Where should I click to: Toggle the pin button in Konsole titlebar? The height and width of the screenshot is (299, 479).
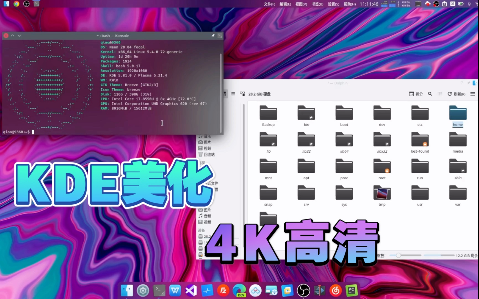tap(213, 35)
